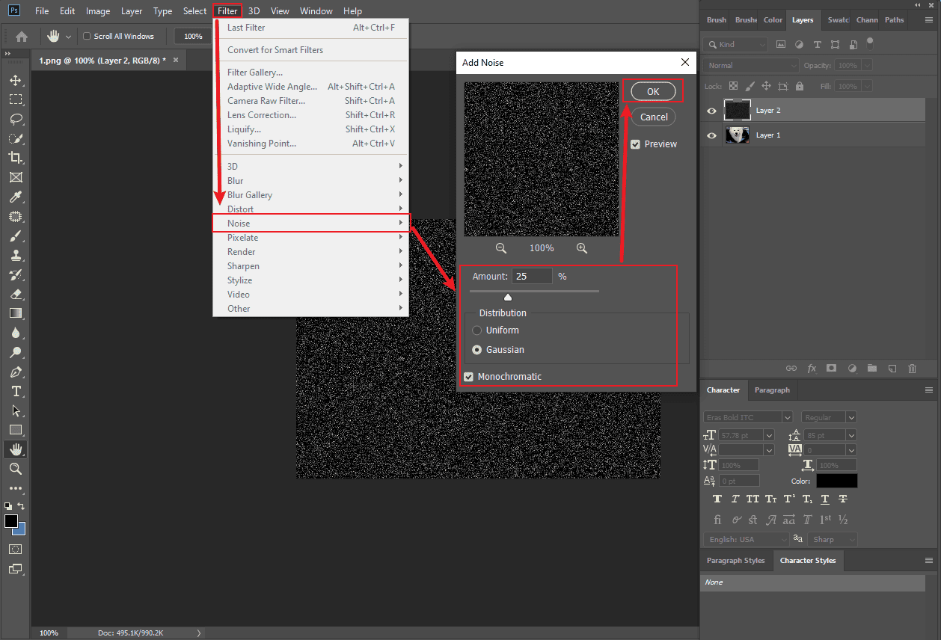Screen dimensions: 941x640
Task: Open the Add layer style fx menu
Action: pos(812,368)
